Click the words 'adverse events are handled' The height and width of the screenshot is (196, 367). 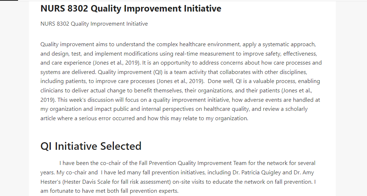pos(273,100)
